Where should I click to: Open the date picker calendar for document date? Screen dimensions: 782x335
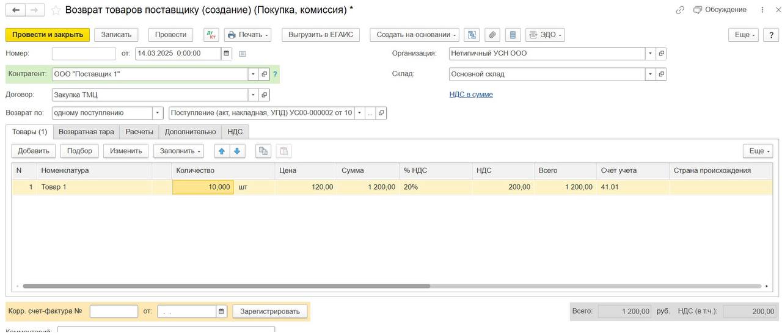(227, 54)
